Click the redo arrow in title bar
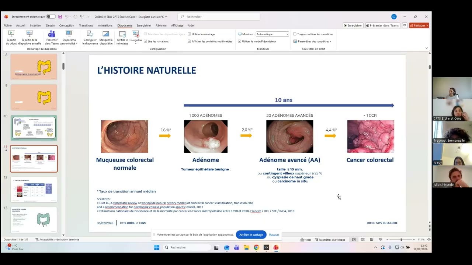 coord(75,17)
